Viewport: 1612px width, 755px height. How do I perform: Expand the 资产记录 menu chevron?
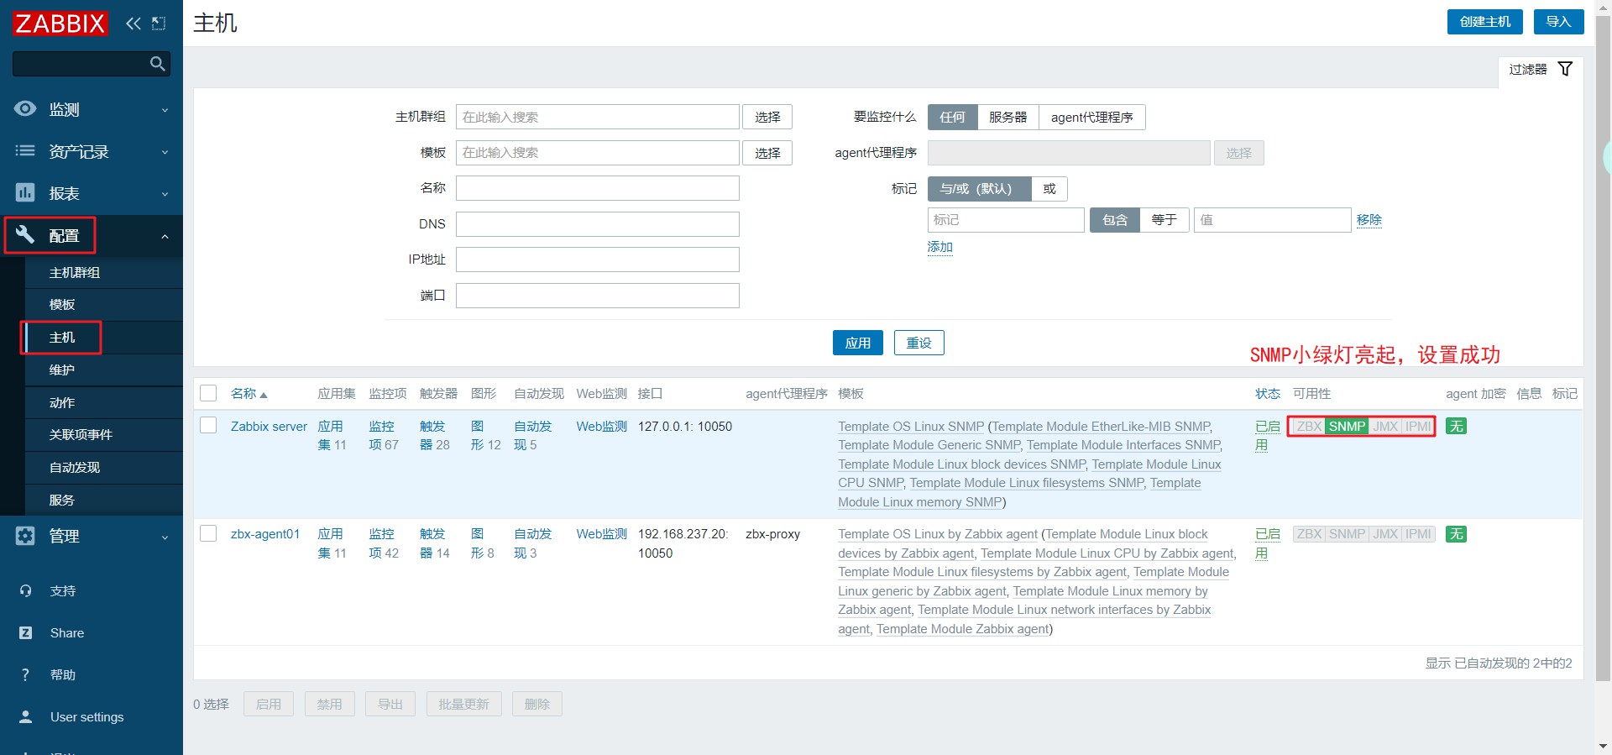click(165, 152)
